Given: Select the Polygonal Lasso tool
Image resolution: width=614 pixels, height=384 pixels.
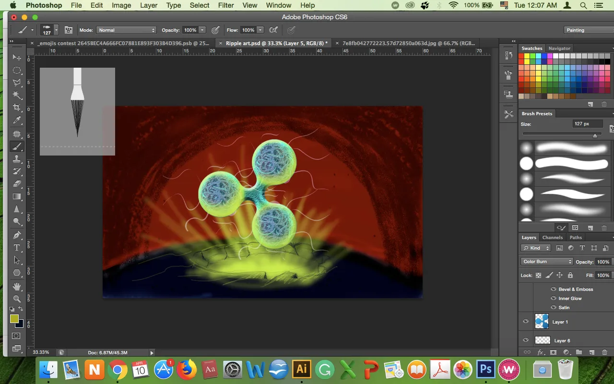Looking at the screenshot, I should click(x=17, y=83).
